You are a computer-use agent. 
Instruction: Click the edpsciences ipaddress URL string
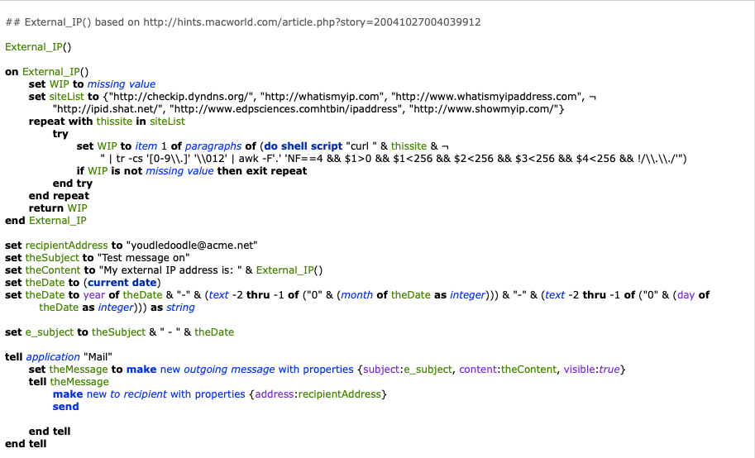click(x=286, y=109)
